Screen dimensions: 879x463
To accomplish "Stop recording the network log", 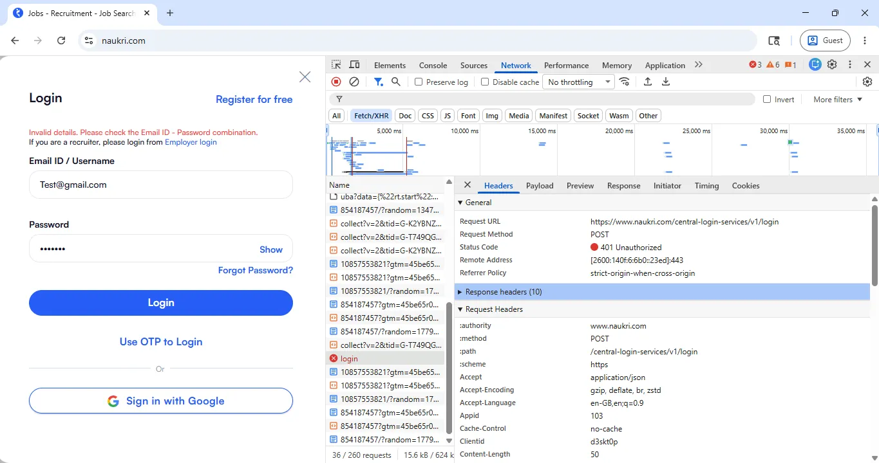I will coord(336,82).
